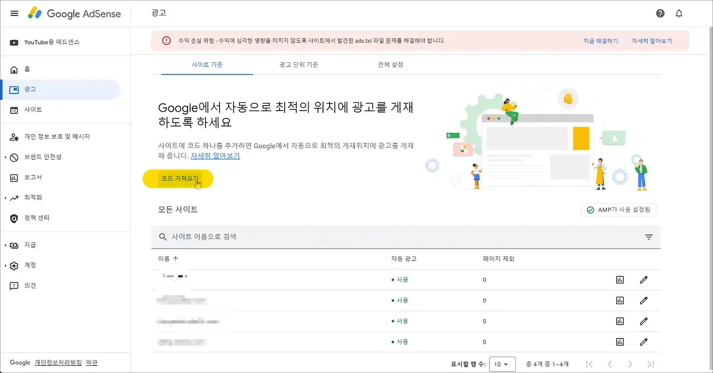
Task: Open the help question mark icon
Action: point(660,13)
